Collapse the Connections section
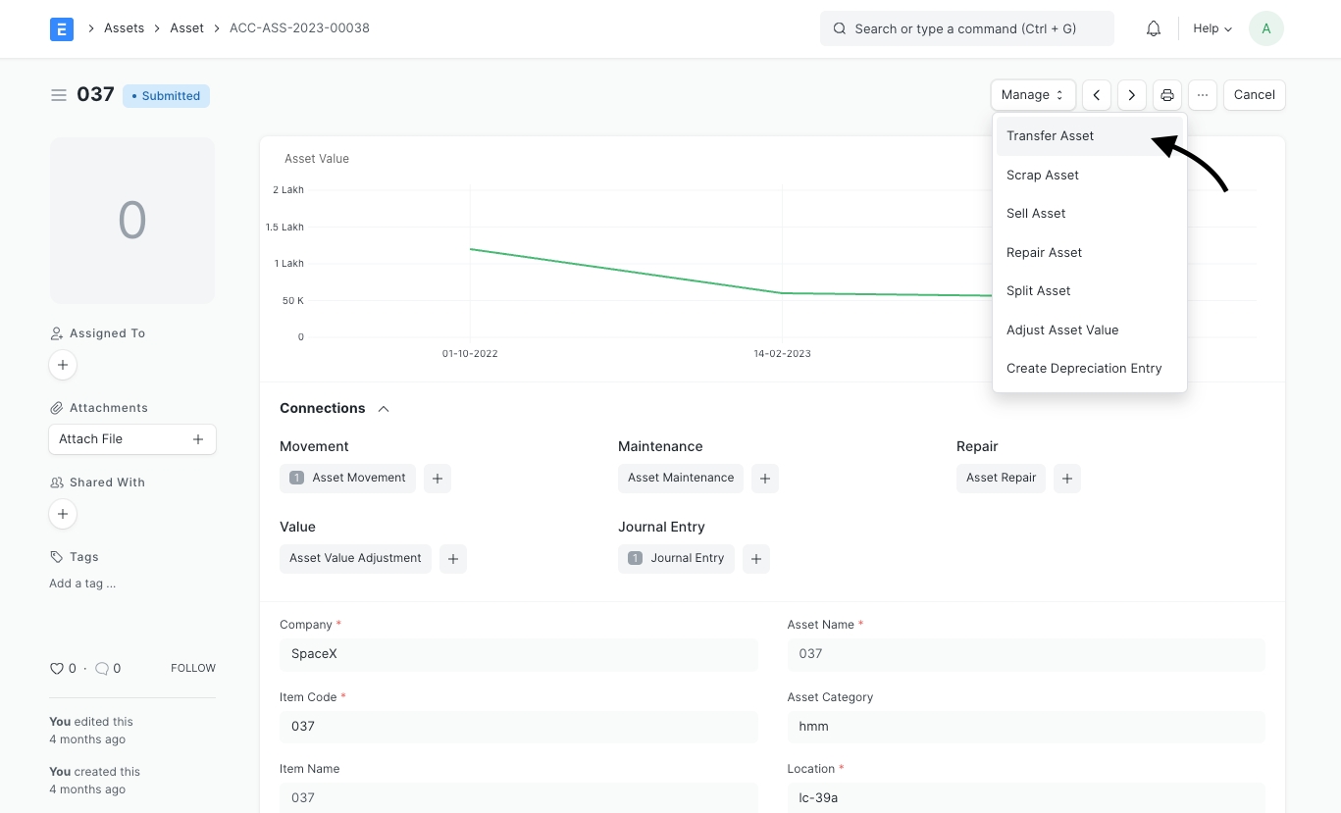The width and height of the screenshot is (1341, 813). pos(384,408)
